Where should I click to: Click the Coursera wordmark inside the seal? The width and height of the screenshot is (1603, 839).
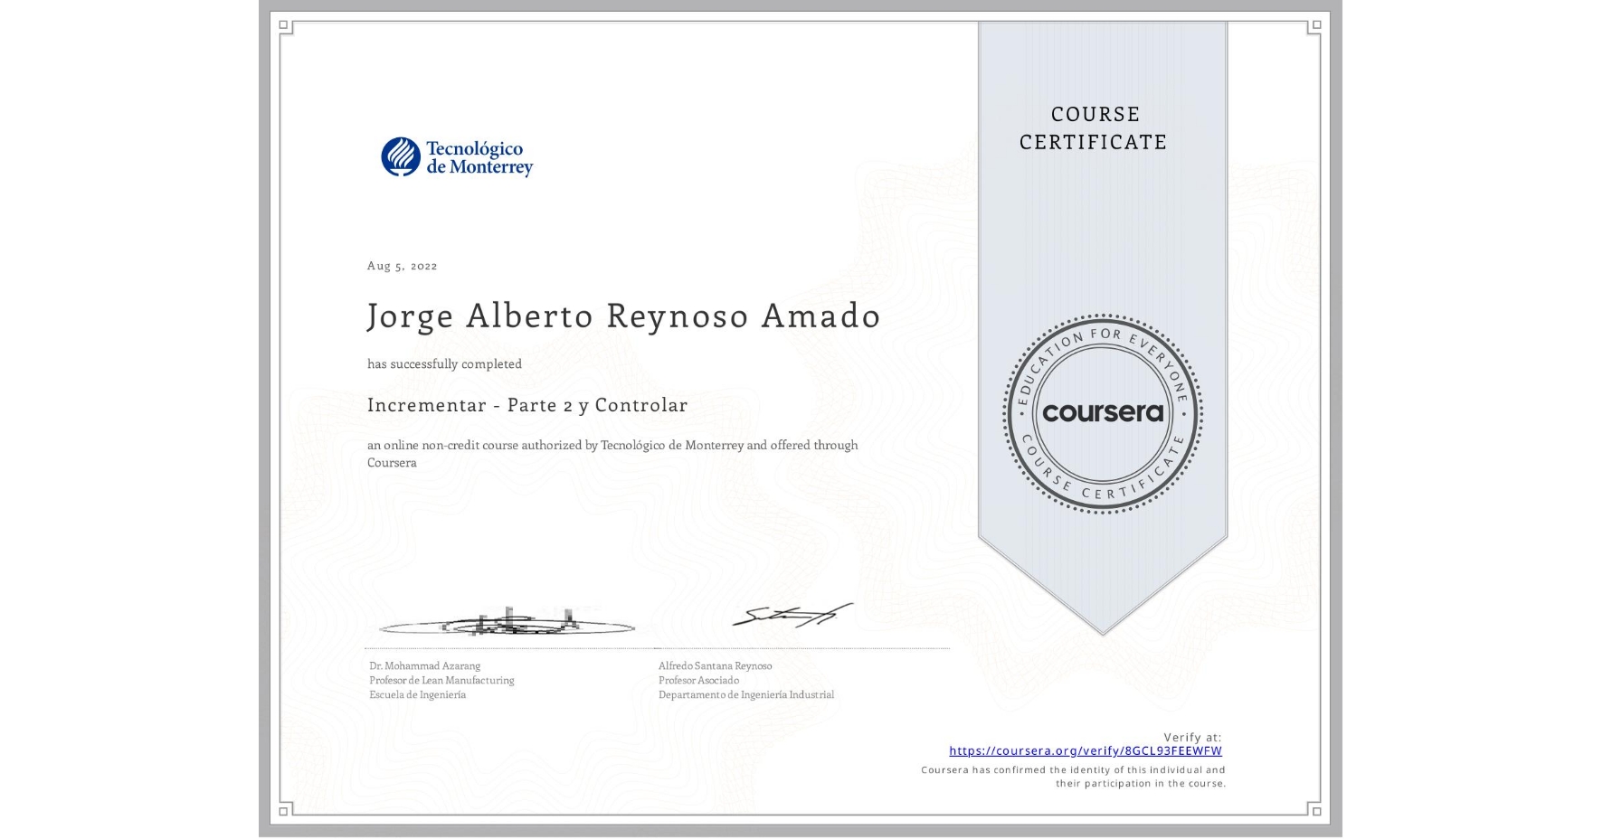click(1103, 413)
